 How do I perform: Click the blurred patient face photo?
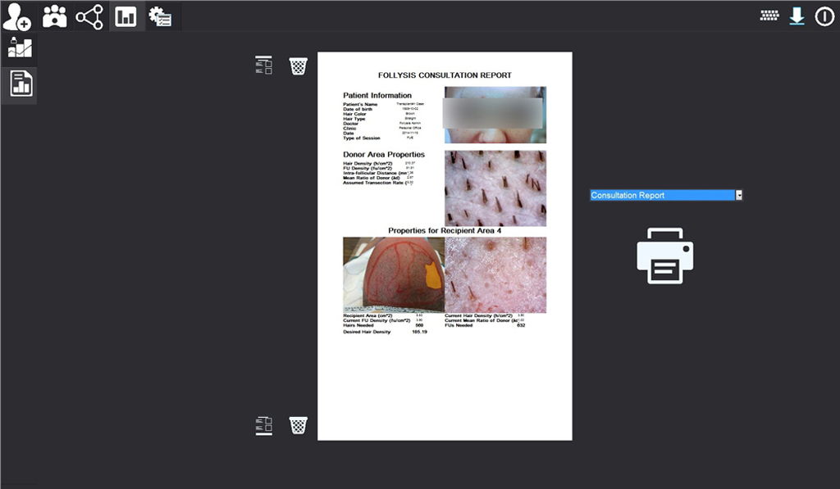click(x=495, y=115)
